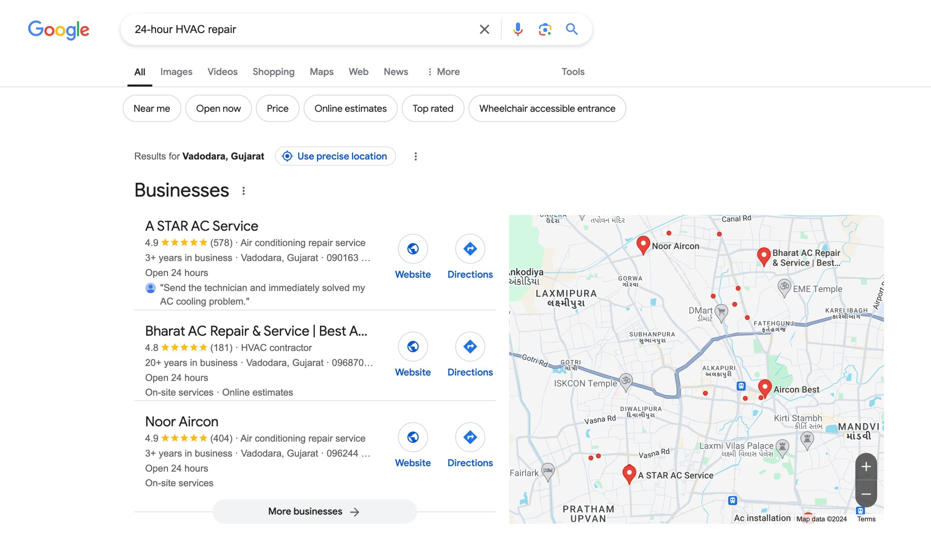The height and width of the screenshot is (535, 931).
Task: Click the ISKCON Temple map marker
Action: pos(626,382)
